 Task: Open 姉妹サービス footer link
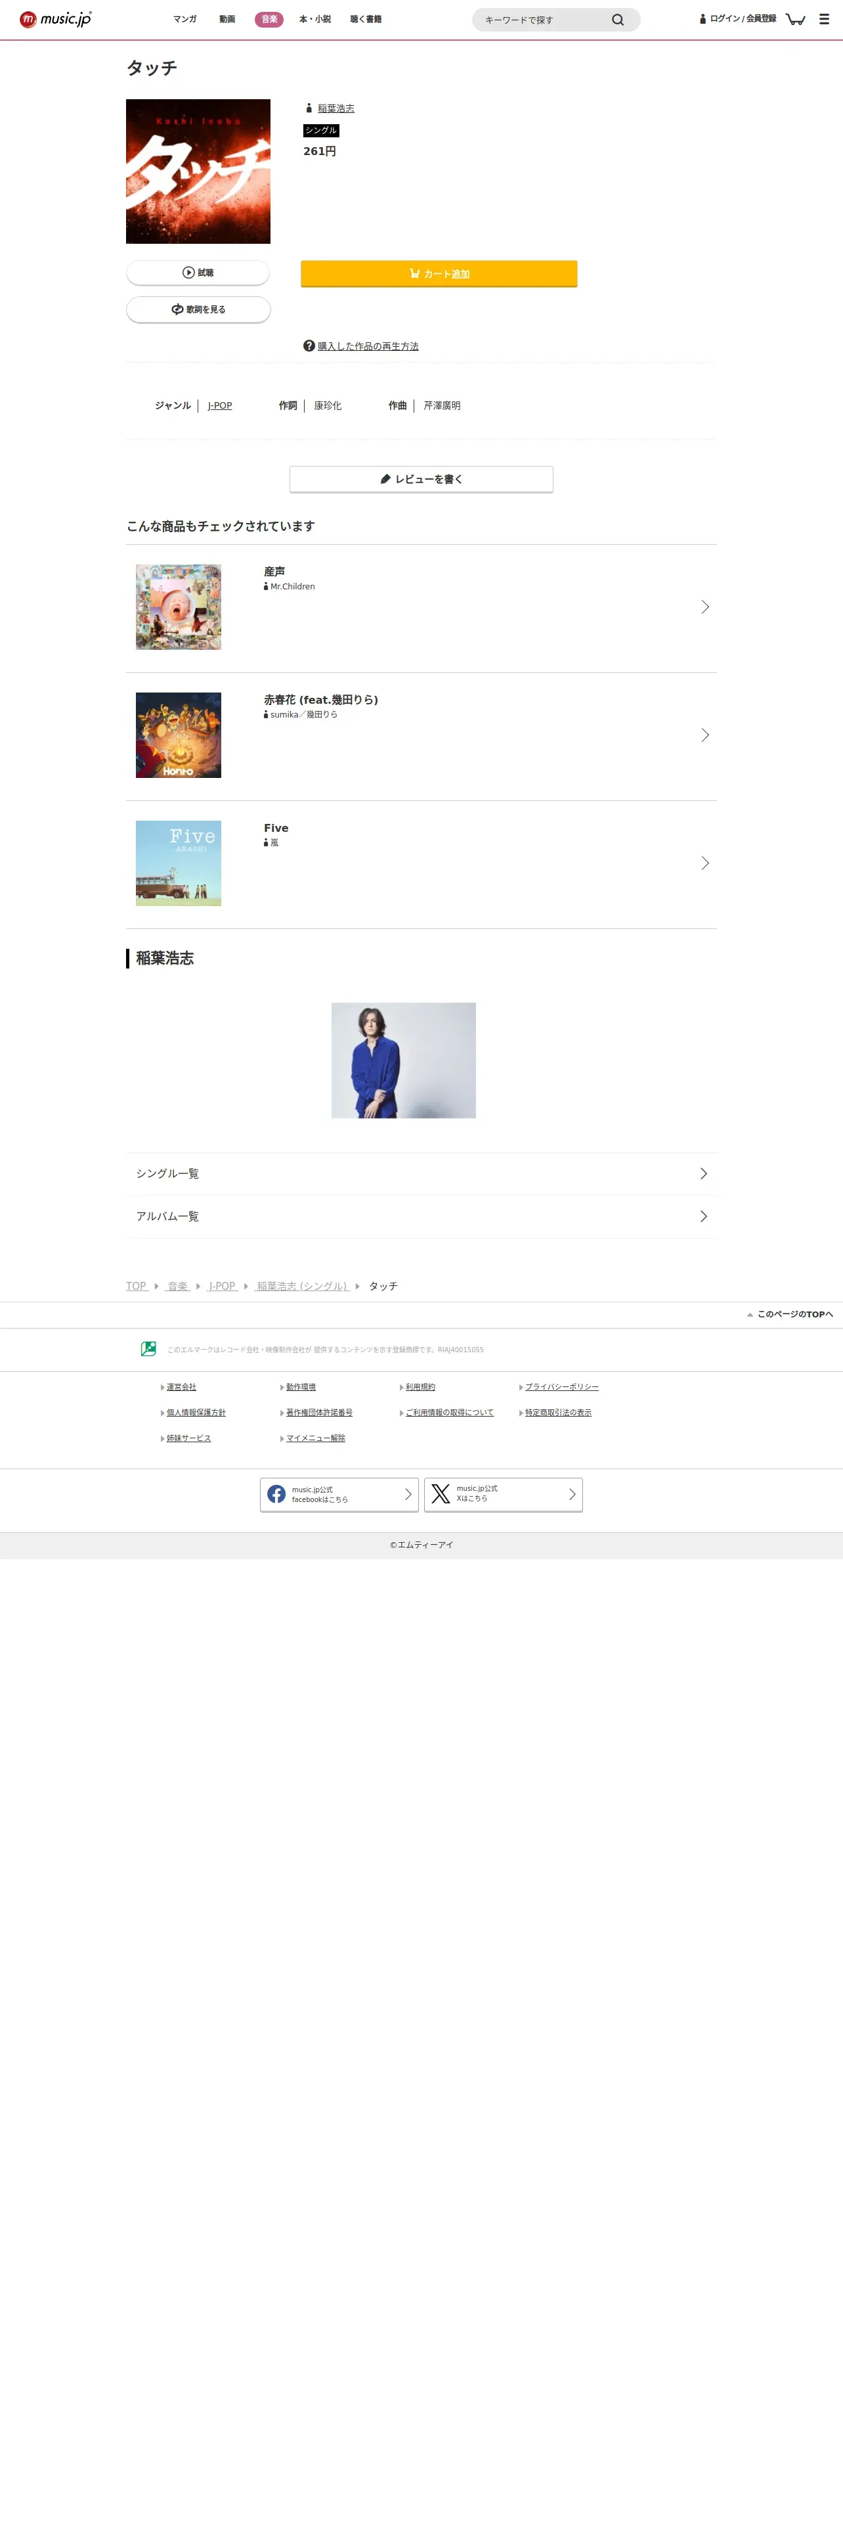coord(188,1438)
